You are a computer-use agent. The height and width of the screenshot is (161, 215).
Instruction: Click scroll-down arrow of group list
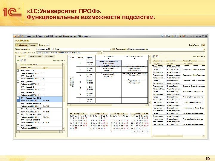tap(64, 129)
